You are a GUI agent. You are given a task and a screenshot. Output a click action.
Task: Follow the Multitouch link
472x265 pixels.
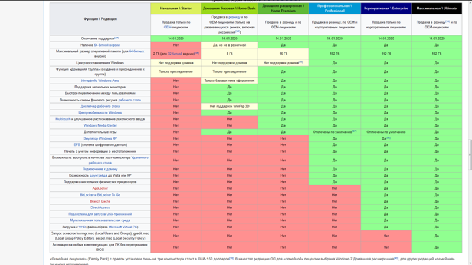coord(63,120)
